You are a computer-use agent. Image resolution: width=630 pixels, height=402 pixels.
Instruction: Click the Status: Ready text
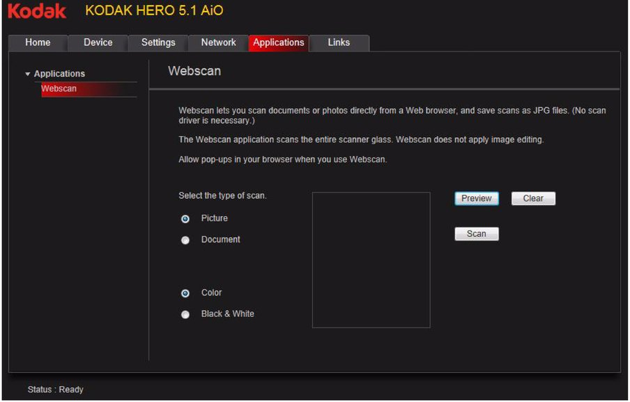[x=55, y=389]
